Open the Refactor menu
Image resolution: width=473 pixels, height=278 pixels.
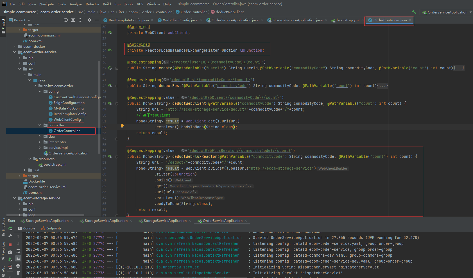point(92,4)
